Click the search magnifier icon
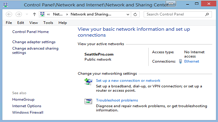 pos(207,14)
